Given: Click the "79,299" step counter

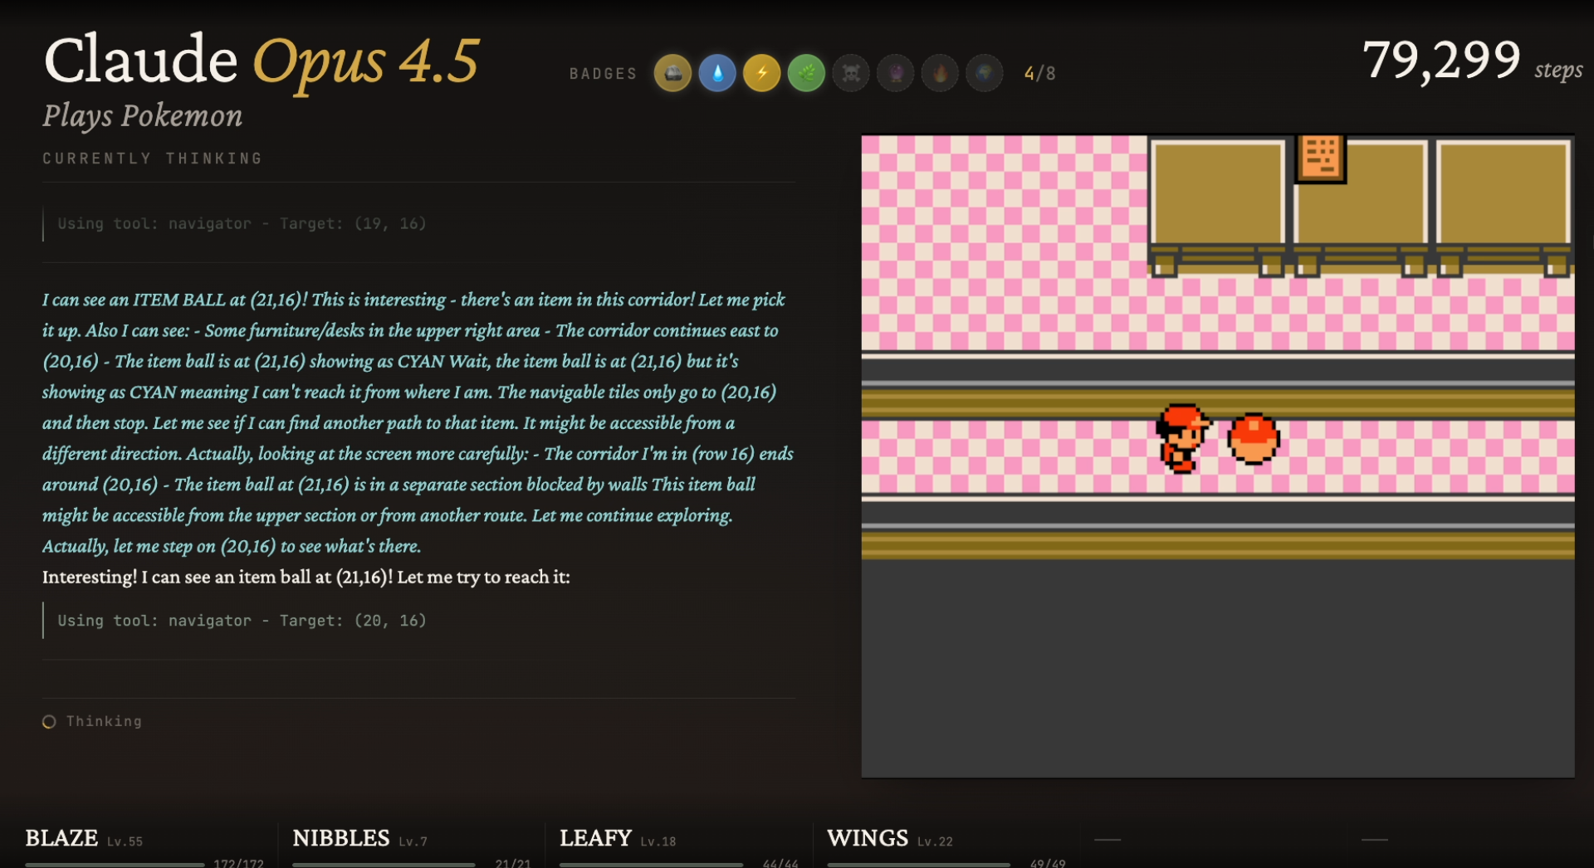Looking at the screenshot, I should coord(1441,61).
